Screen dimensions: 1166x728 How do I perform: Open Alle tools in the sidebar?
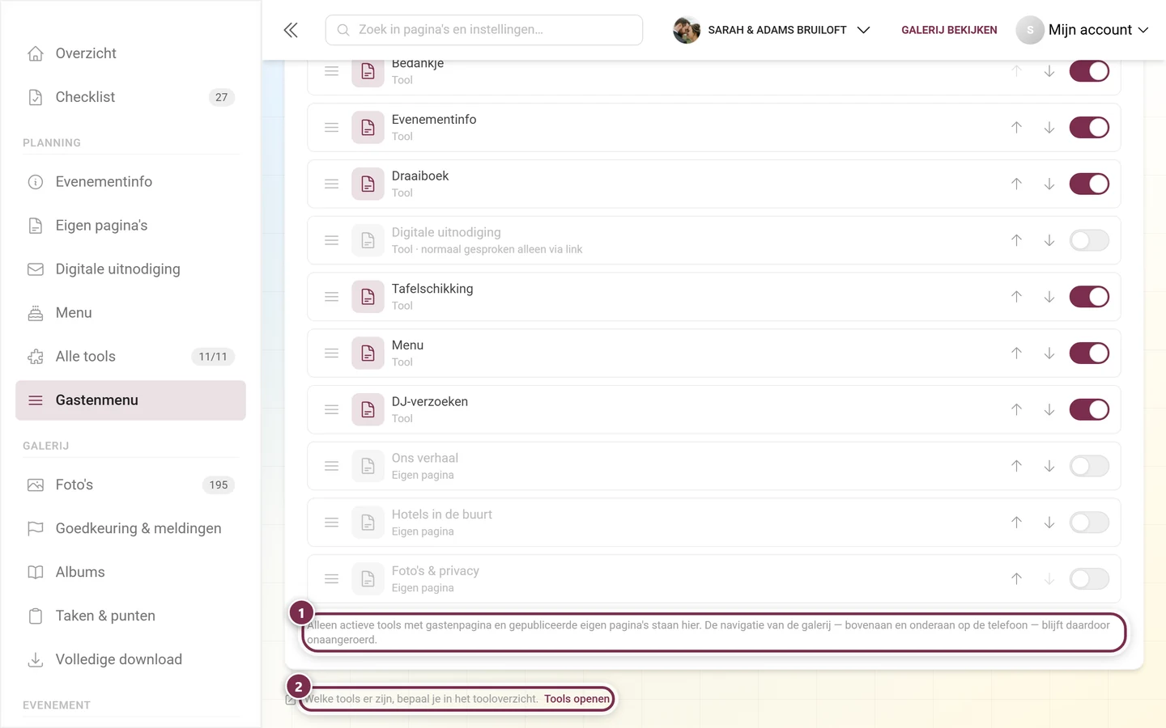(130, 357)
